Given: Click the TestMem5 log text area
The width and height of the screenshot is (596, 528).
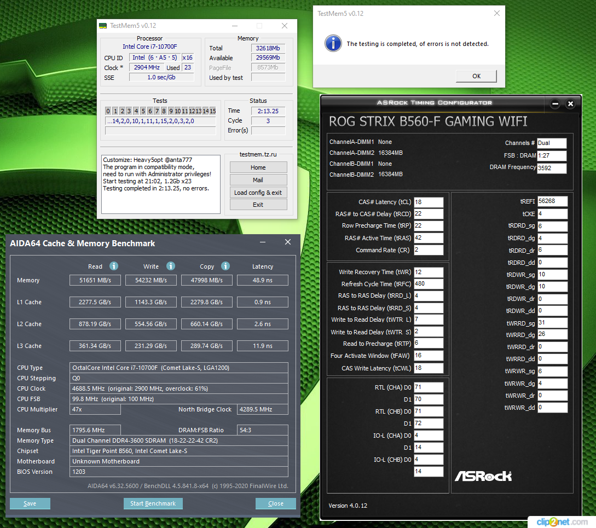Looking at the screenshot, I should click(161, 184).
